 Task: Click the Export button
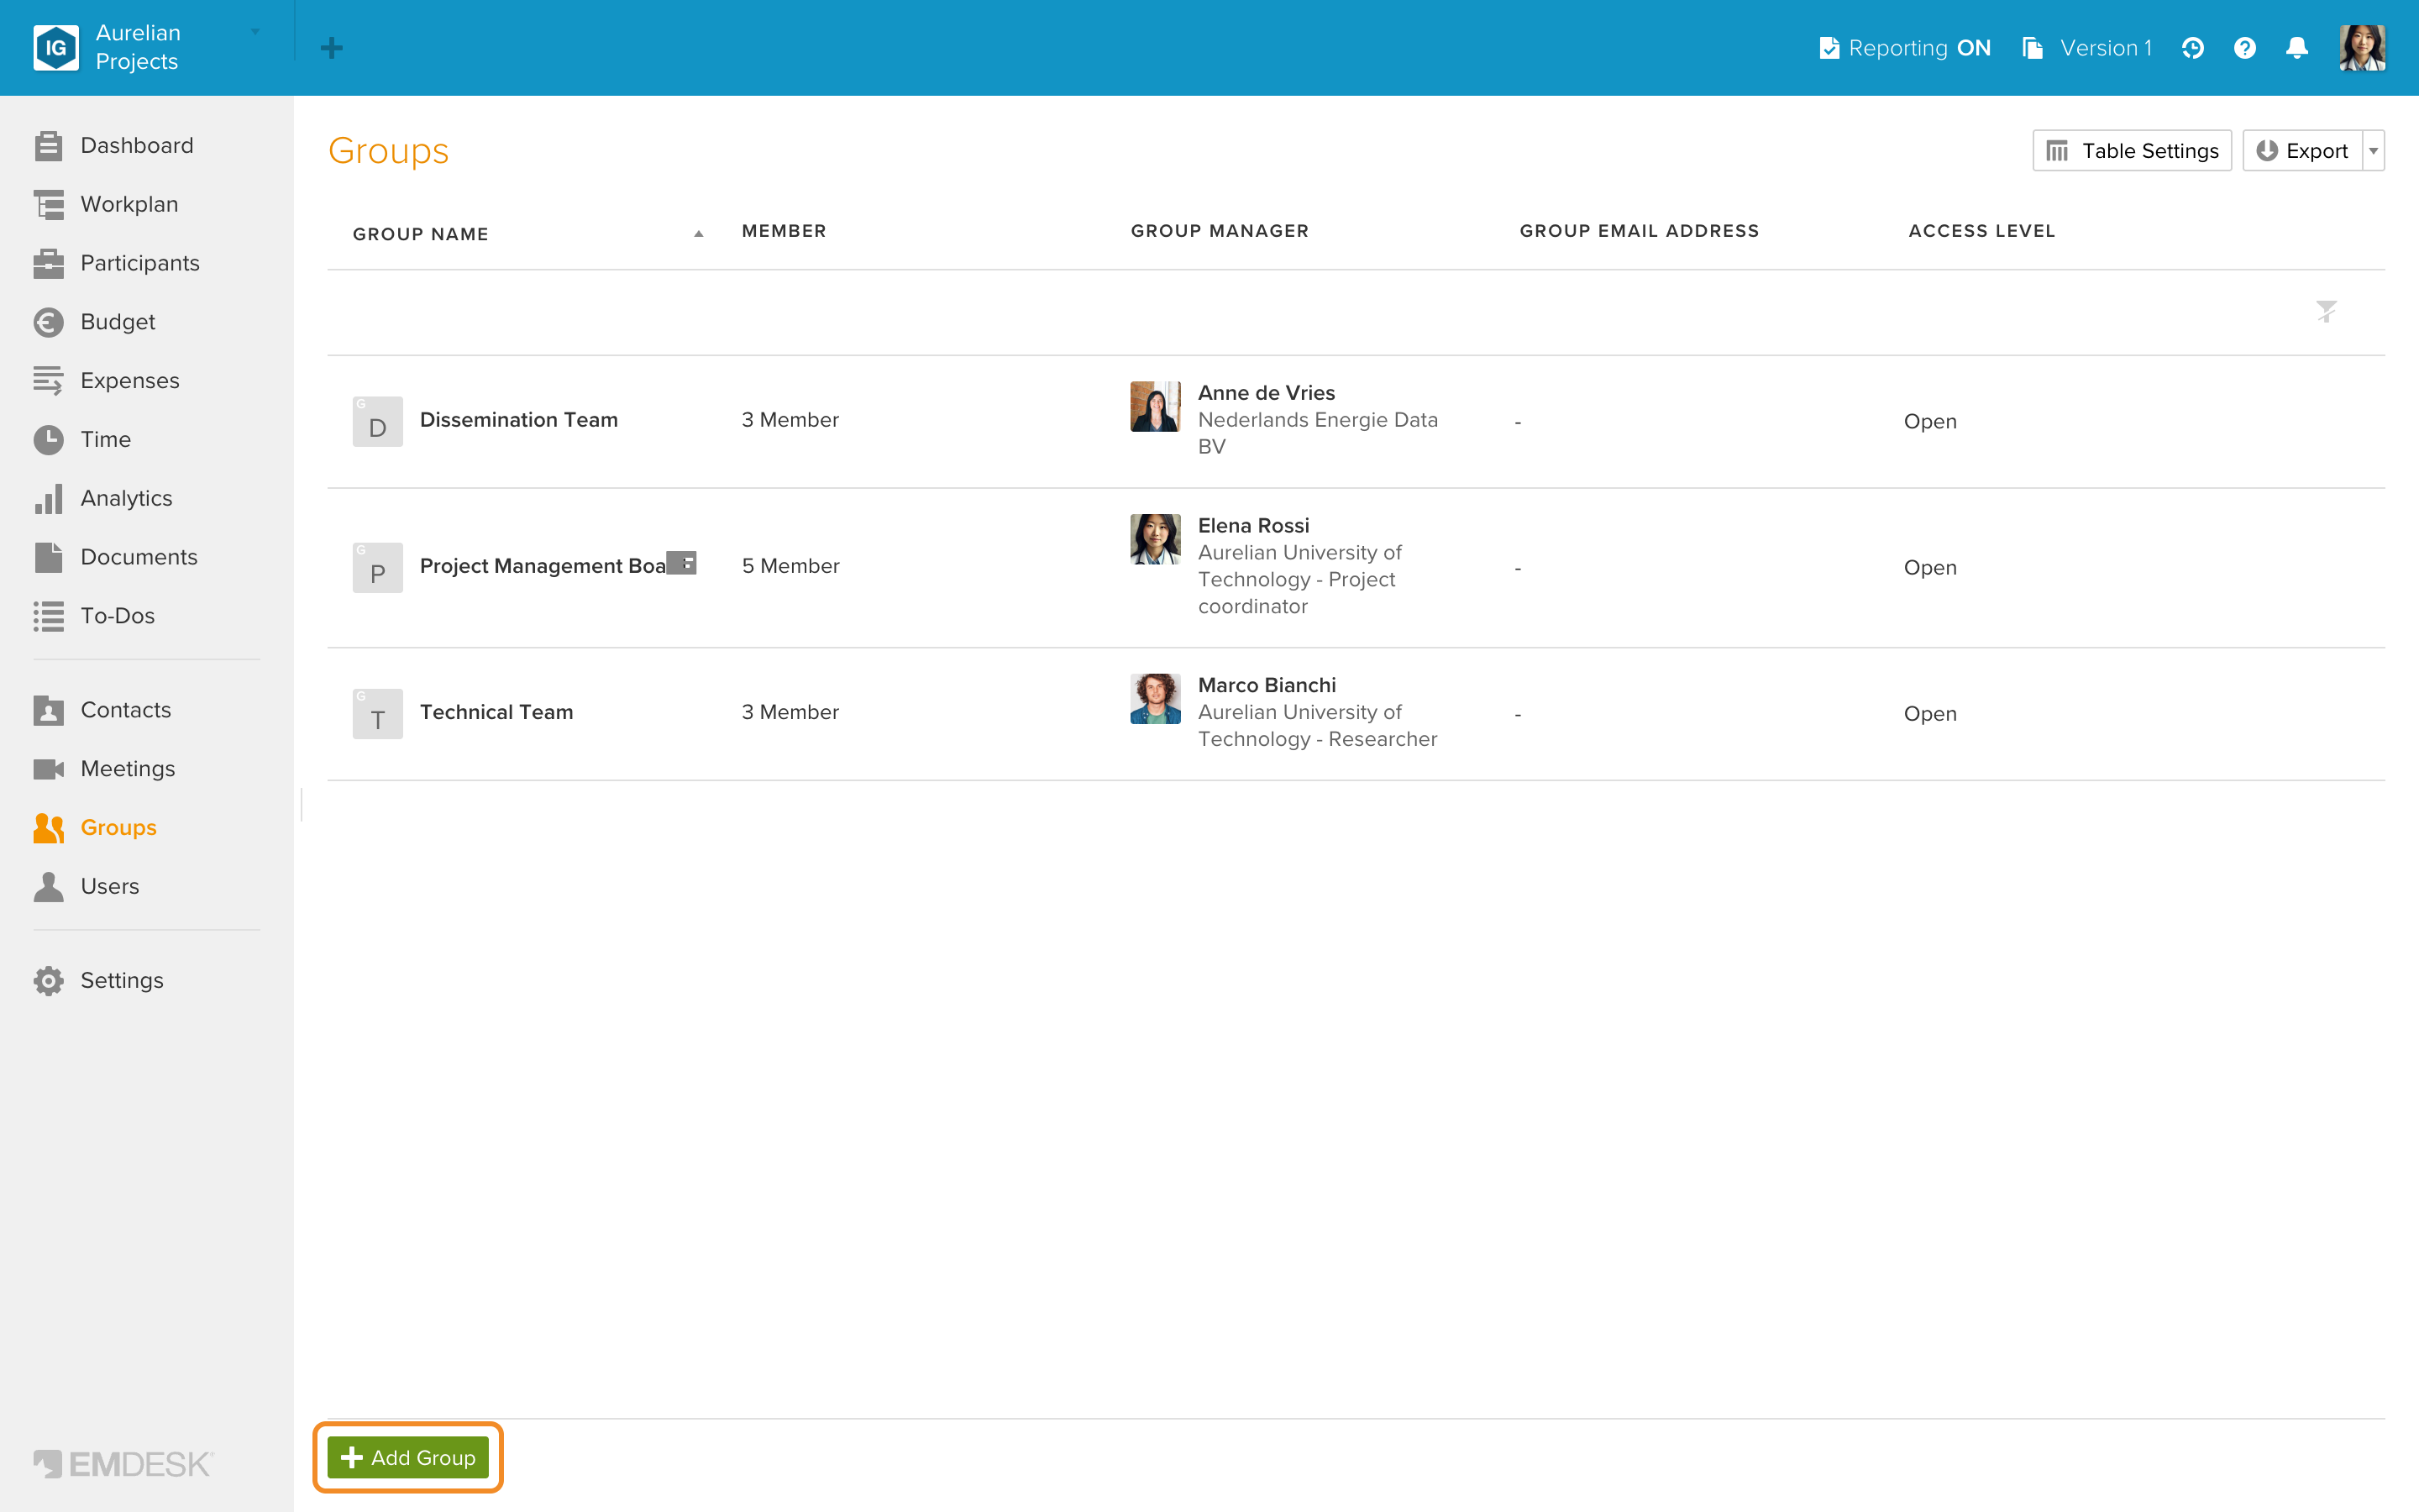click(2302, 151)
